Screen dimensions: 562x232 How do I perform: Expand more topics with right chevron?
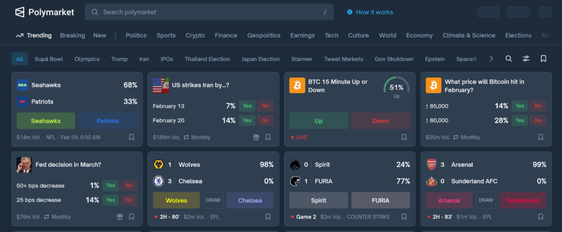click(491, 59)
